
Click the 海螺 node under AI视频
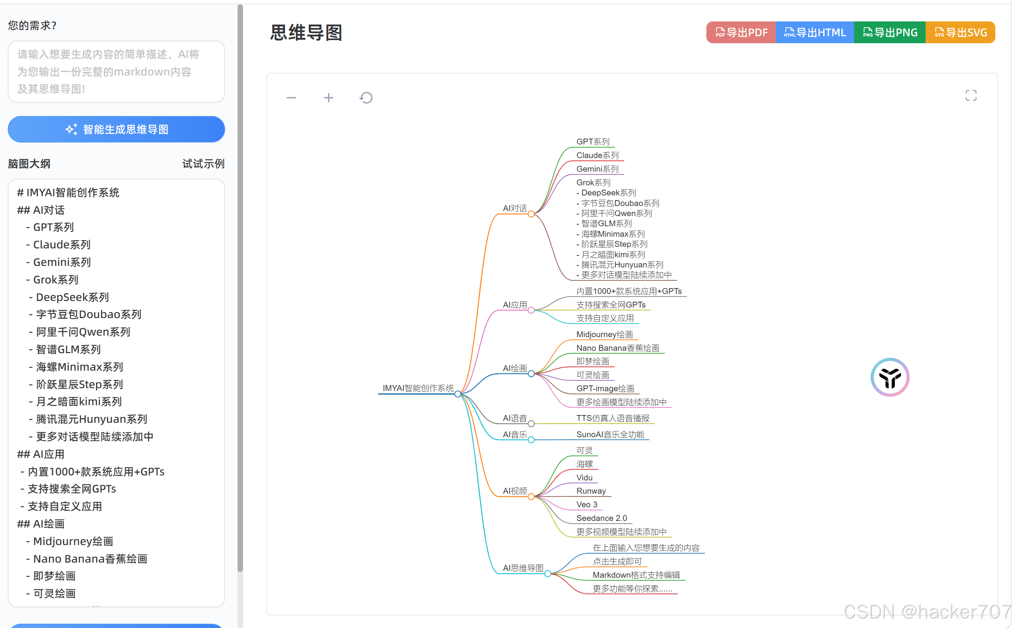click(x=584, y=464)
